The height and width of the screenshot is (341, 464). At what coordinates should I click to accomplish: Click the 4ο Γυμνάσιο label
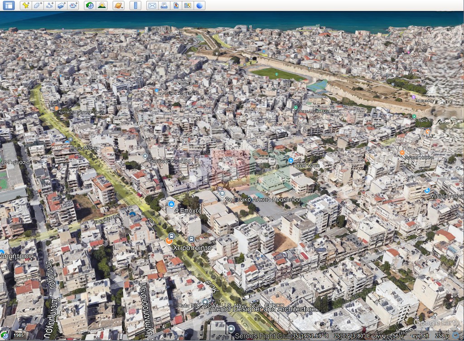pyautogui.click(x=15, y=162)
